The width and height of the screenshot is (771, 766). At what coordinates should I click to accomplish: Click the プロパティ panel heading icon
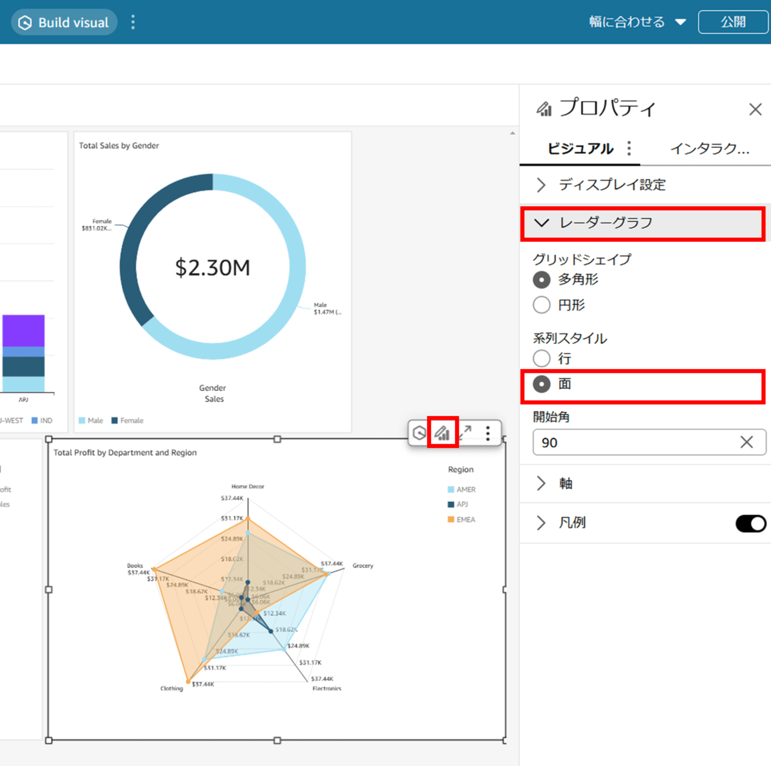coord(544,109)
